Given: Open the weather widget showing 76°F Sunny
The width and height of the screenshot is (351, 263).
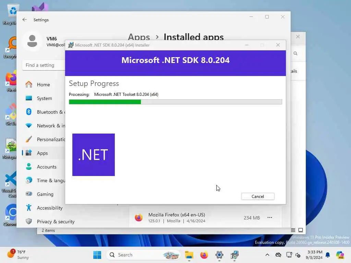Looking at the screenshot, I should 19,255.
